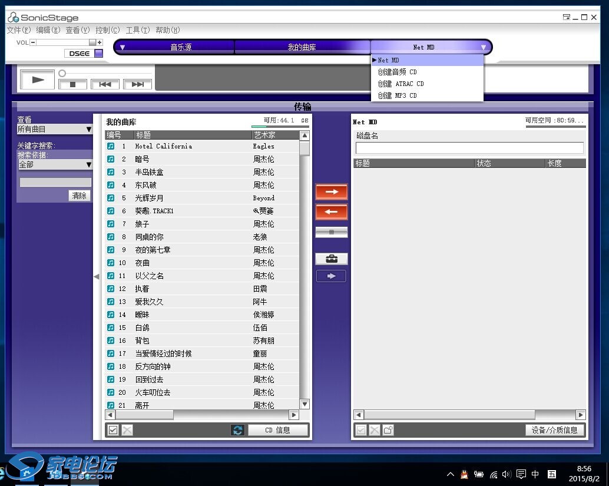This screenshot has height=486, width=609.
Task: Sort library by 标题 column header
Action: click(x=193, y=135)
